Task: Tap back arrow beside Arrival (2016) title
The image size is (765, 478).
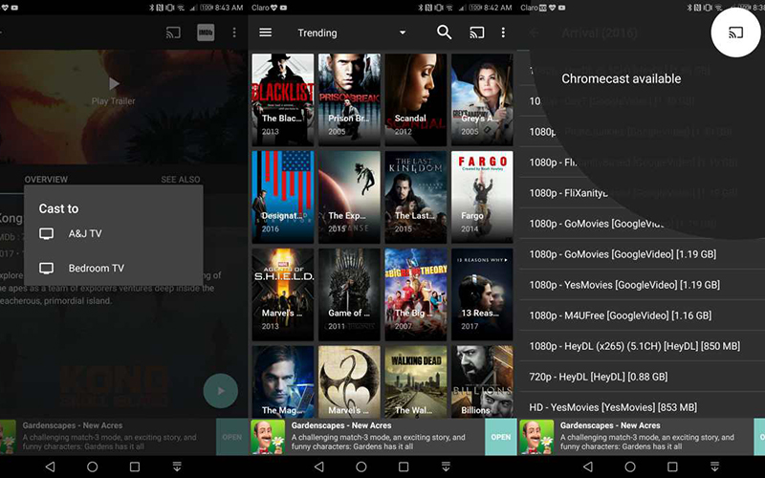Action: coord(535,33)
